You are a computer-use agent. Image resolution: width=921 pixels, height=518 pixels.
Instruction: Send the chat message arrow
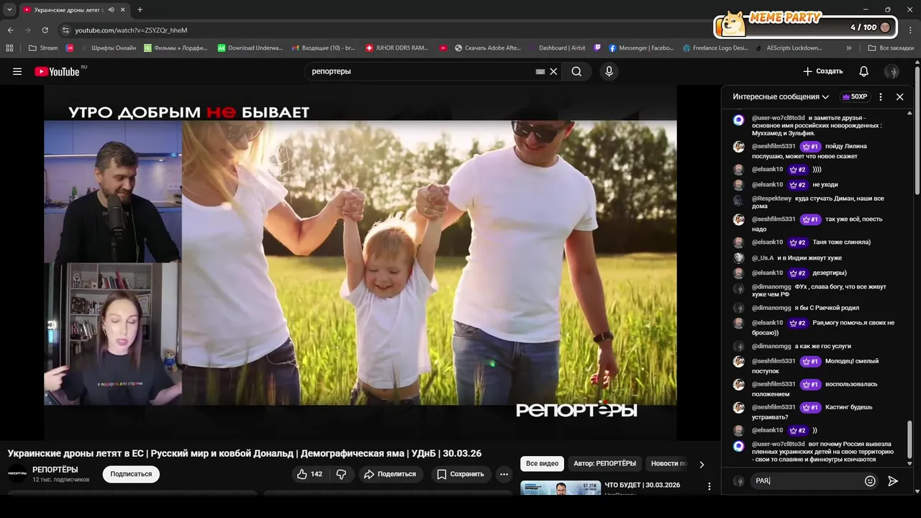pos(893,481)
